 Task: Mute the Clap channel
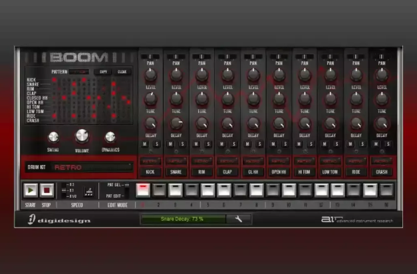click(x=221, y=144)
